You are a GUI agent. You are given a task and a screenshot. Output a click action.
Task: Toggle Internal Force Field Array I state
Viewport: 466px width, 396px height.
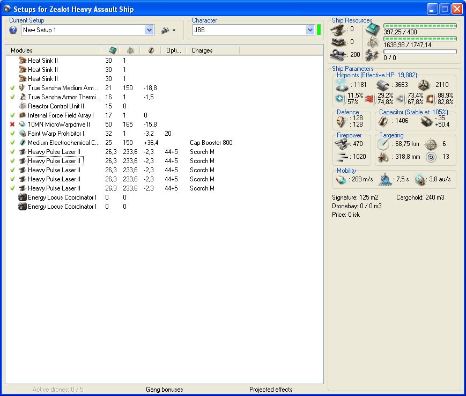click(12, 115)
